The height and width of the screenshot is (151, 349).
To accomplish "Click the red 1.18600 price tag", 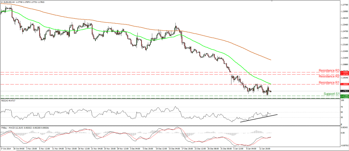I will tap(344, 84).
